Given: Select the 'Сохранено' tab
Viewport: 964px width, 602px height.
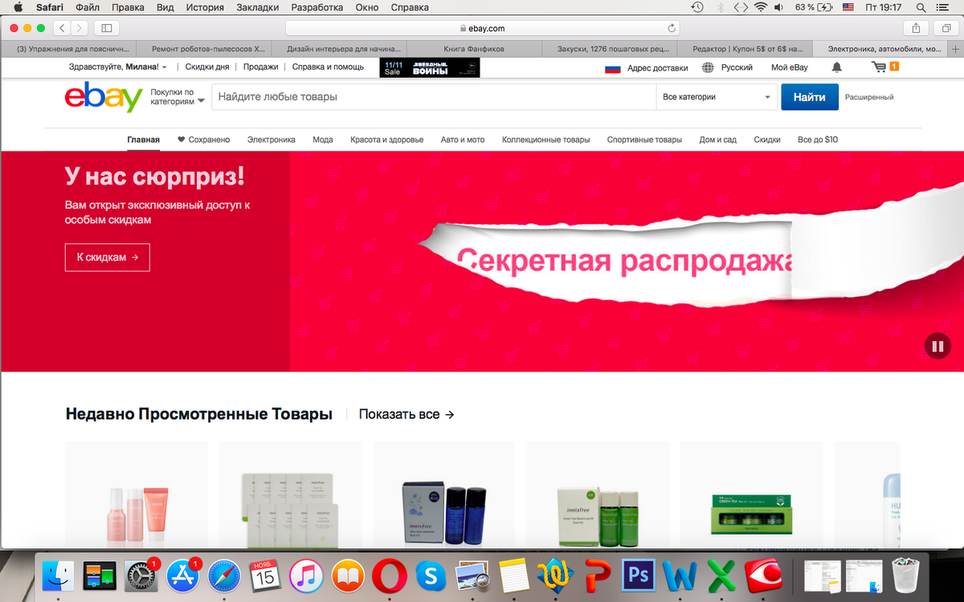Looking at the screenshot, I should (204, 140).
